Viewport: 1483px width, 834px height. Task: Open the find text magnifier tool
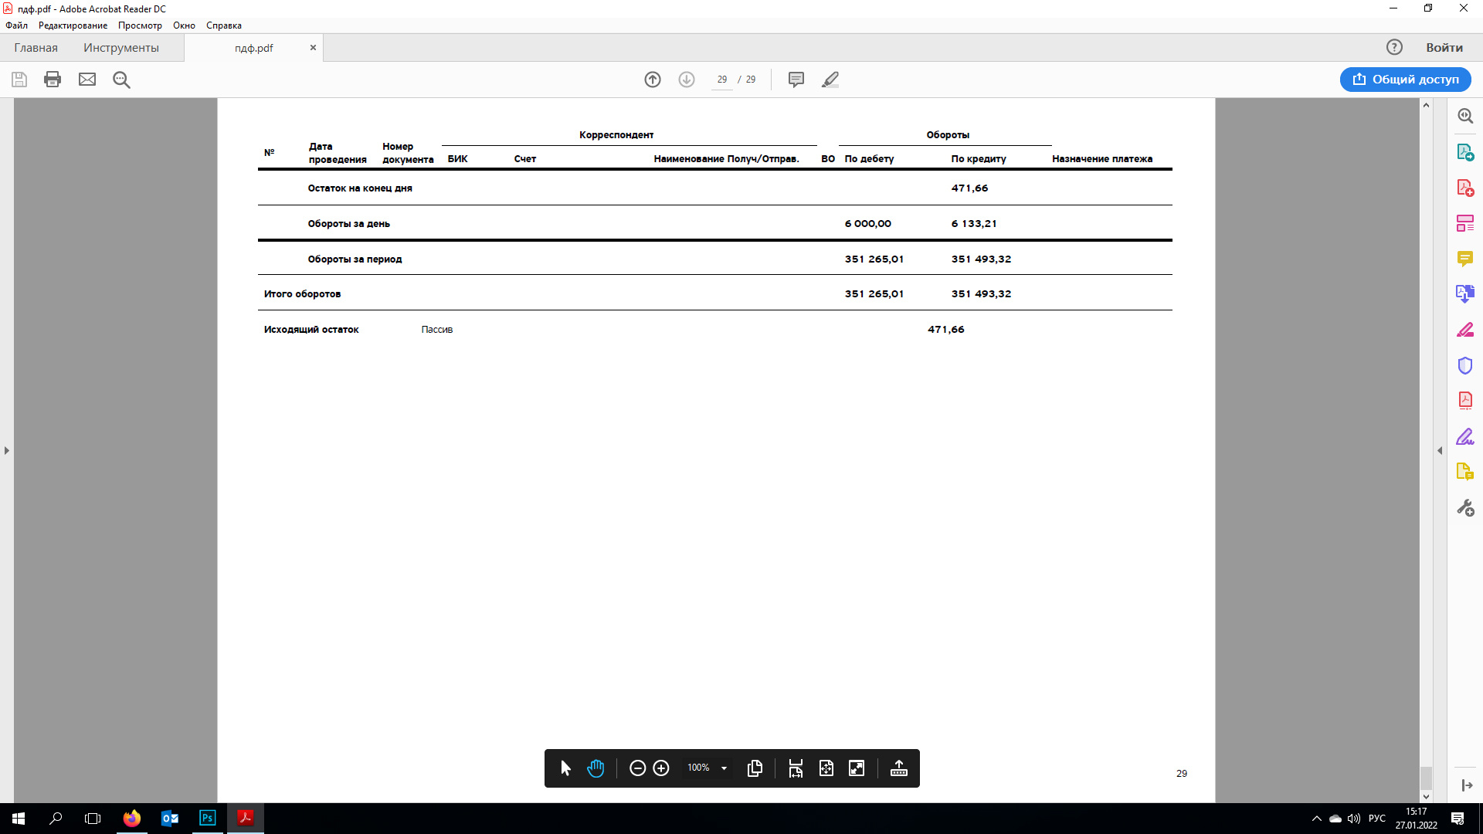tap(121, 80)
